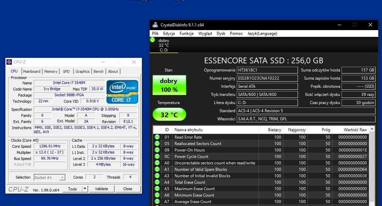Click the status dot for Power Cycle Count
Viewport: 382px width, 206px height.
[157, 156]
